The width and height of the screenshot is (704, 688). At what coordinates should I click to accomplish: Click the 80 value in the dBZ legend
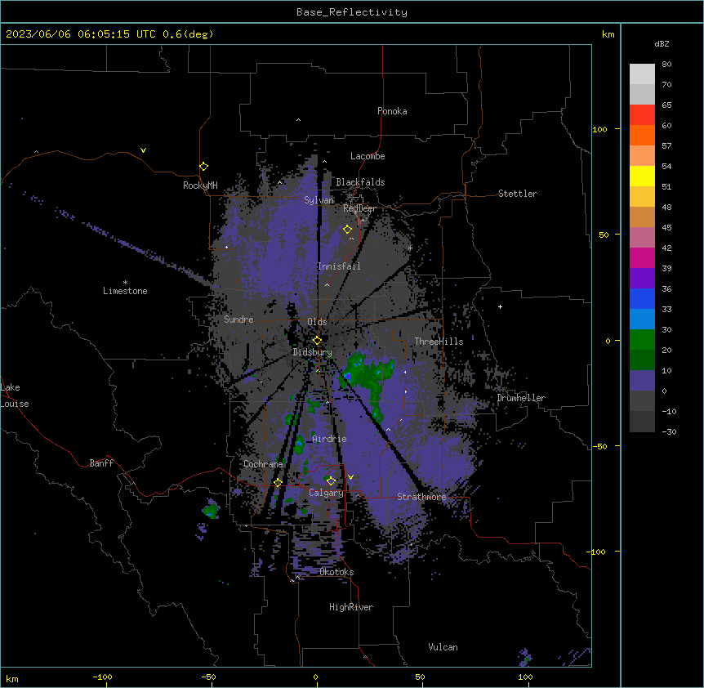pyautogui.click(x=666, y=65)
